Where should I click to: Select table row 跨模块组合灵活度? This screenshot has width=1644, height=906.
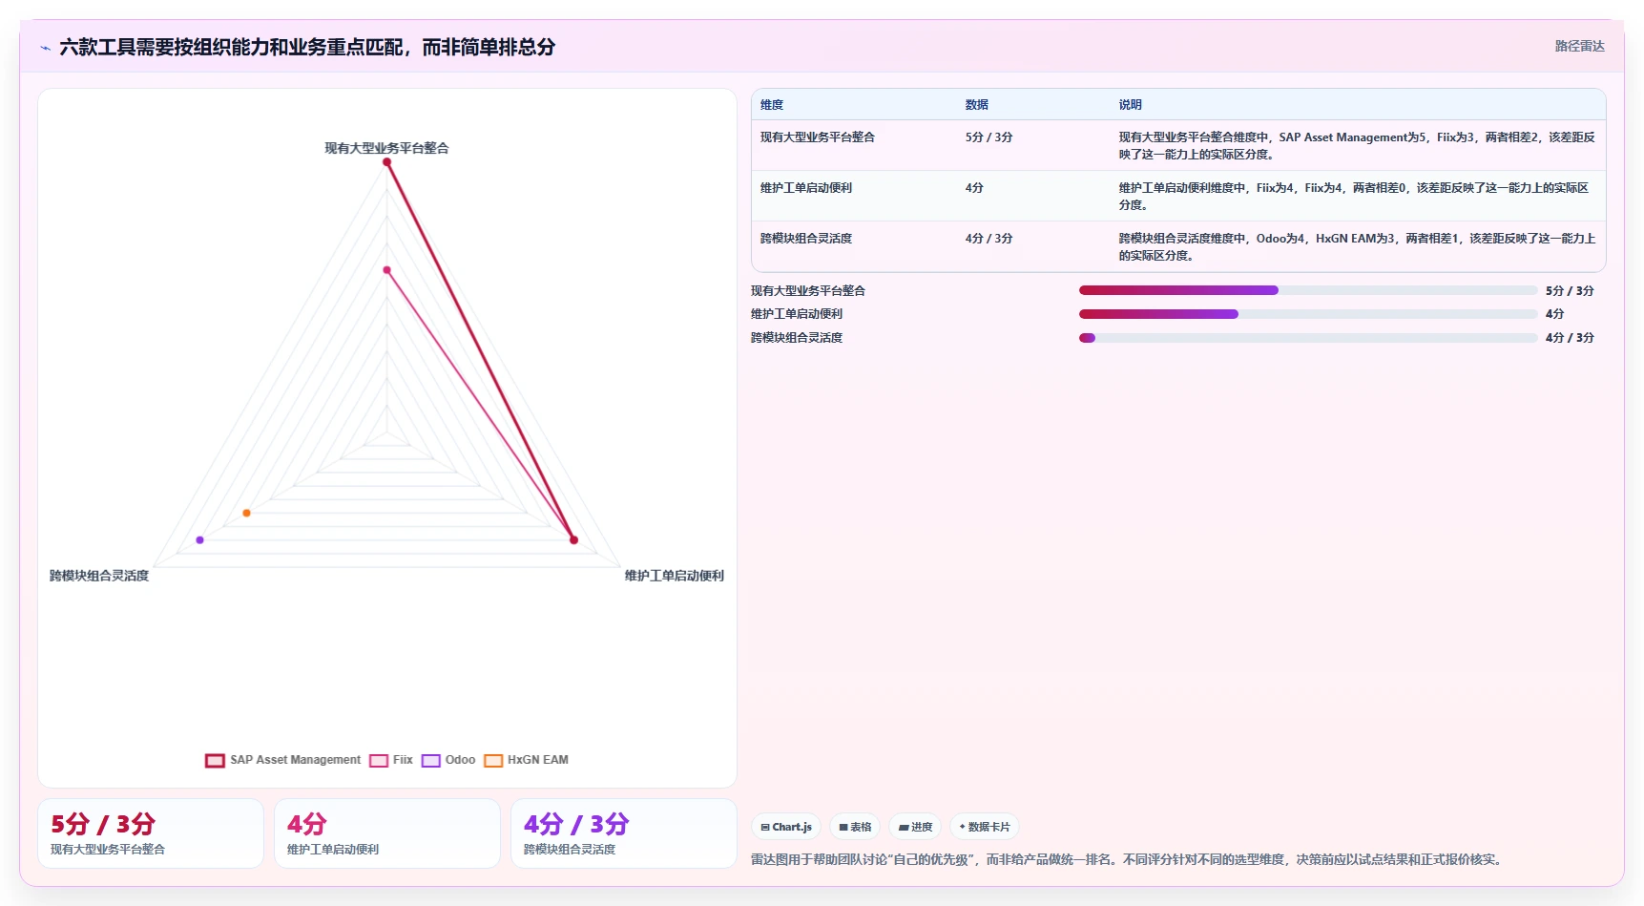click(1178, 246)
